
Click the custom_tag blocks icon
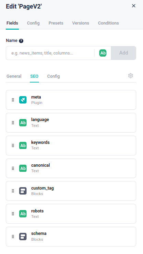point(23,191)
